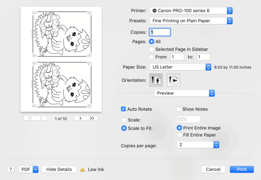
Task: Click the Copies input field
Action: pos(160,32)
